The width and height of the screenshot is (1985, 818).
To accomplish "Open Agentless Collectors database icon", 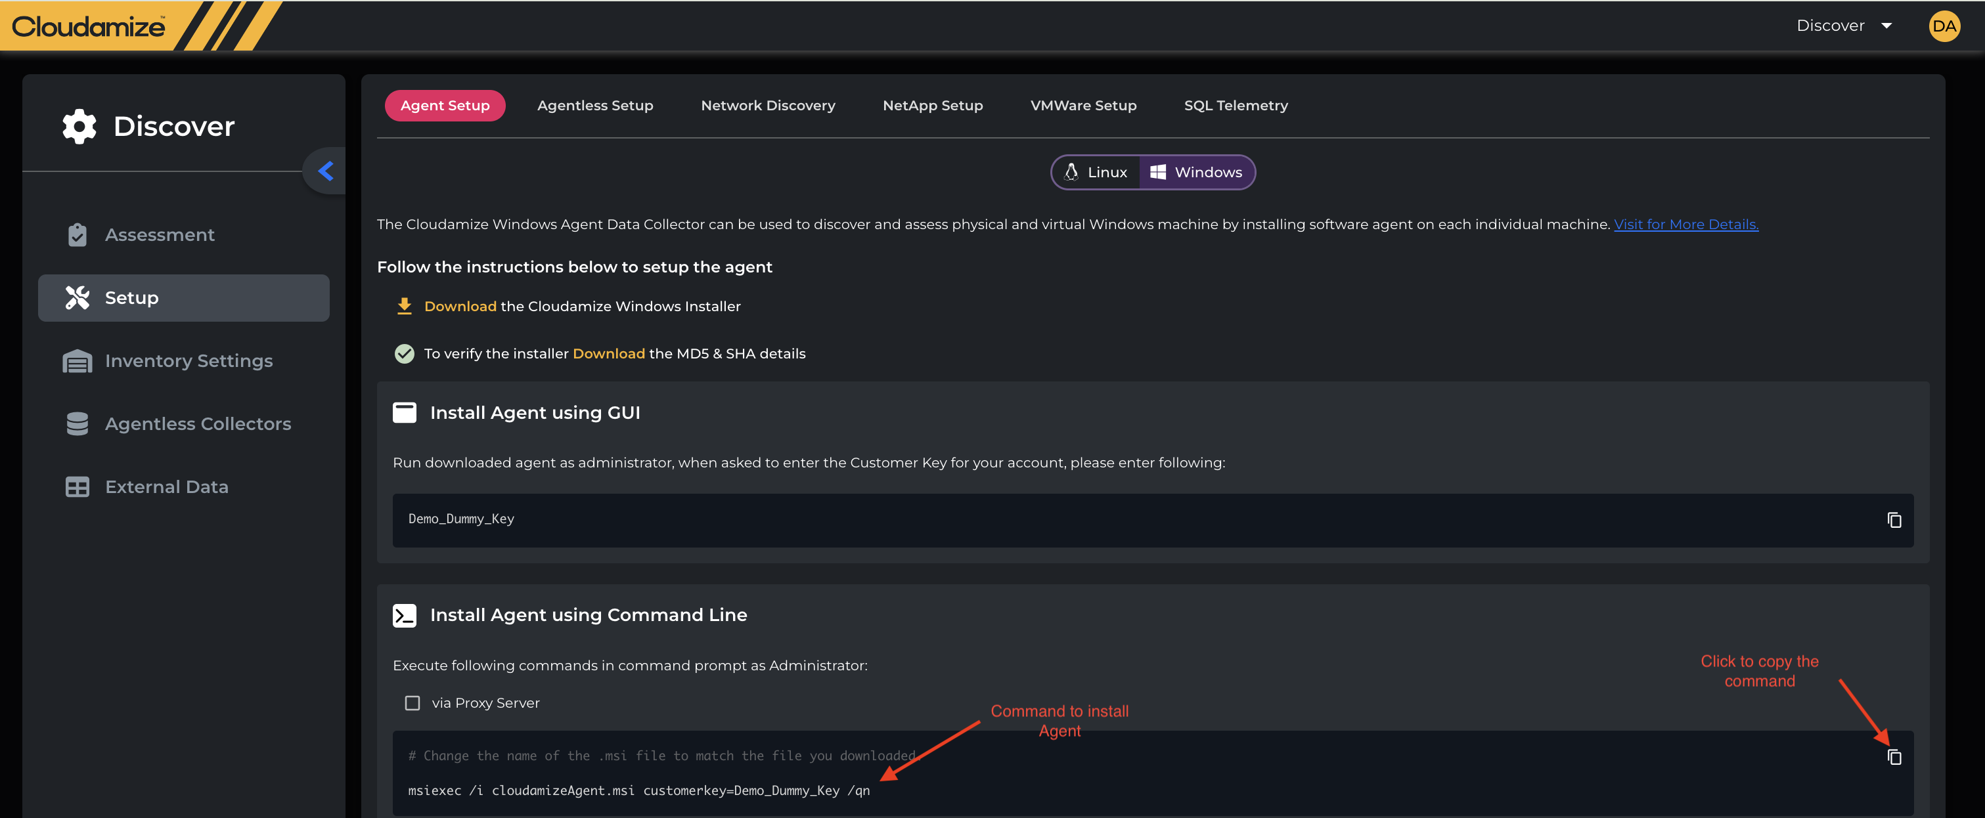I will 77,424.
